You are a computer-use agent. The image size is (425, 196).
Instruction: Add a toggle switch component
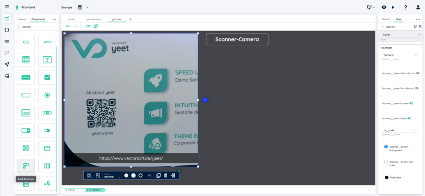[x=47, y=131]
